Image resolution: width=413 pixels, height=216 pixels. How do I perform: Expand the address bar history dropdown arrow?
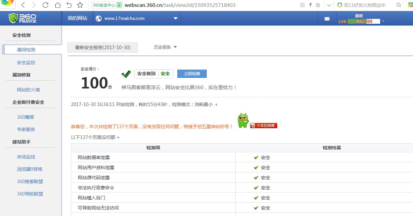(x=329, y=5)
